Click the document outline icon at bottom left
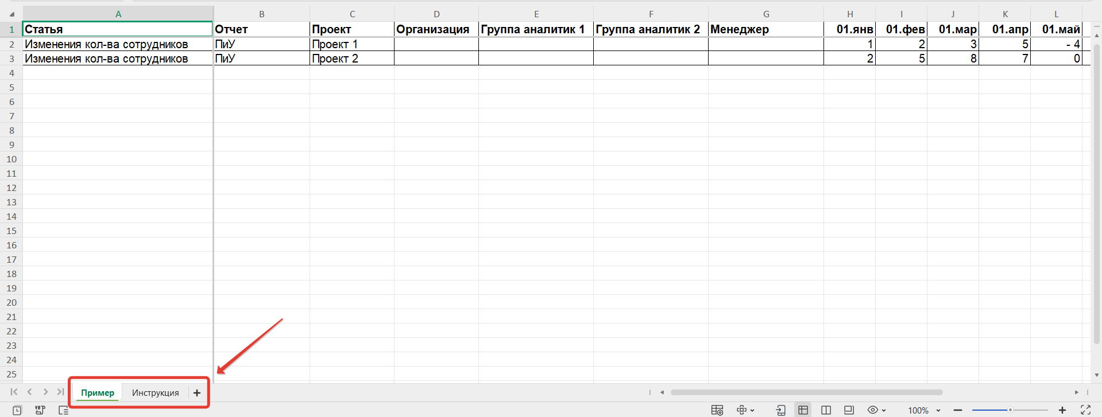The height and width of the screenshot is (417, 1102). point(64,410)
